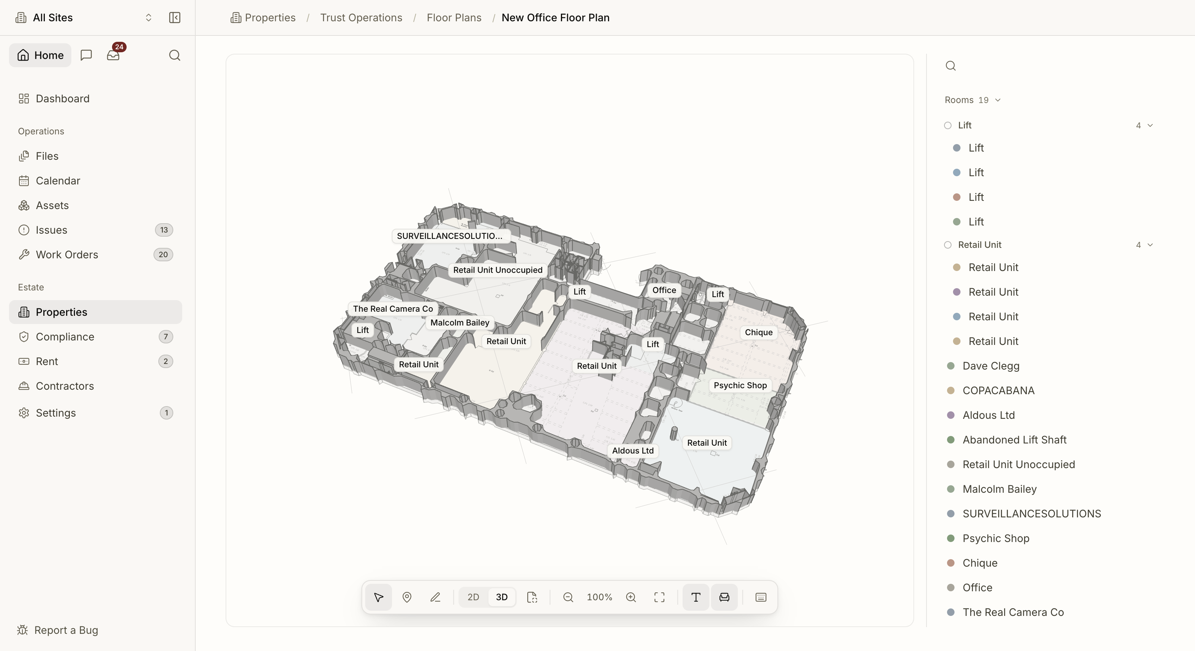Go to Trust Operations breadcrumb

[361, 18]
